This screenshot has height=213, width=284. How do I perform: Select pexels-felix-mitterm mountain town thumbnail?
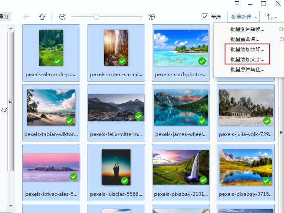click(116, 108)
